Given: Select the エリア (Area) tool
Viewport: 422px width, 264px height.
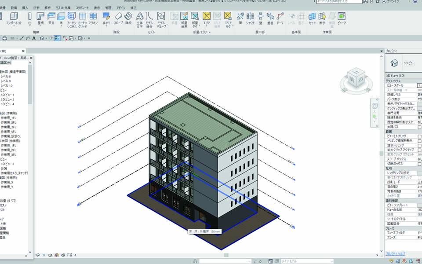Looking at the screenshot, I should click(207, 18).
